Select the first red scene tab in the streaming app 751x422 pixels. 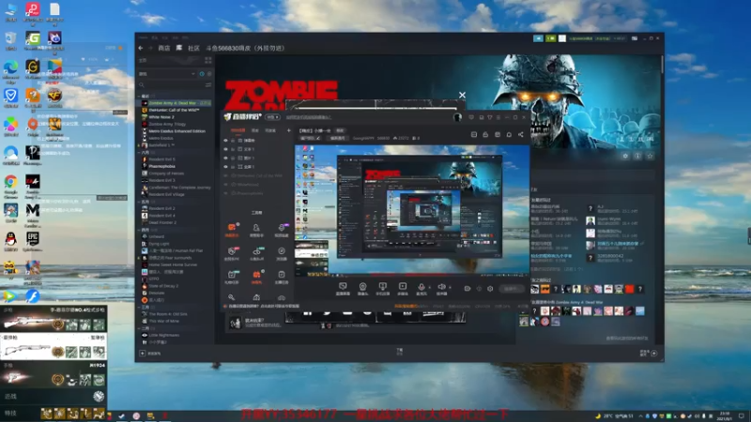[238, 130]
